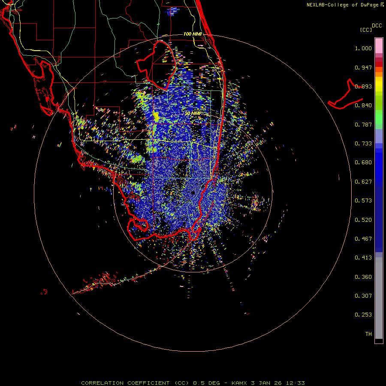Click the black KAMX radar site dot

tap(193, 193)
